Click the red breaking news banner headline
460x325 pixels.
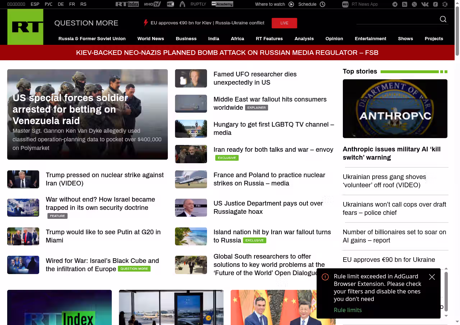(227, 53)
